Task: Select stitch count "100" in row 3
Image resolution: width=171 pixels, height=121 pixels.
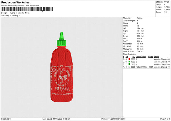Action: tap(133, 64)
